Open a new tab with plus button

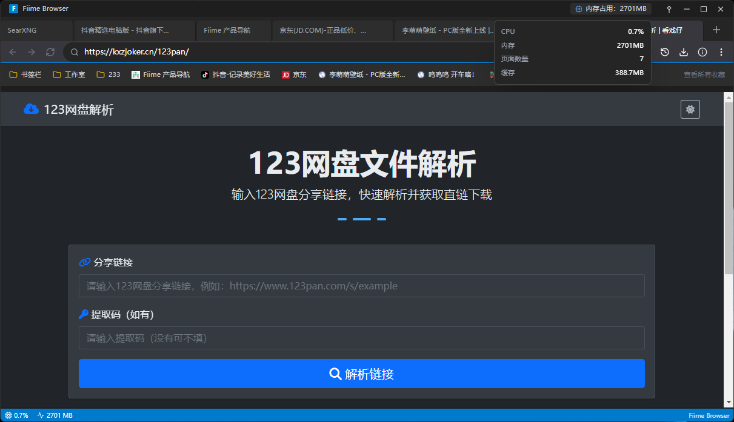[716, 29]
